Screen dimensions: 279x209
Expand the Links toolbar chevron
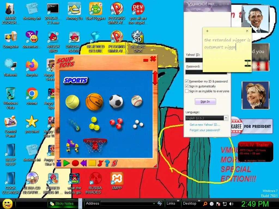tap(178, 201)
